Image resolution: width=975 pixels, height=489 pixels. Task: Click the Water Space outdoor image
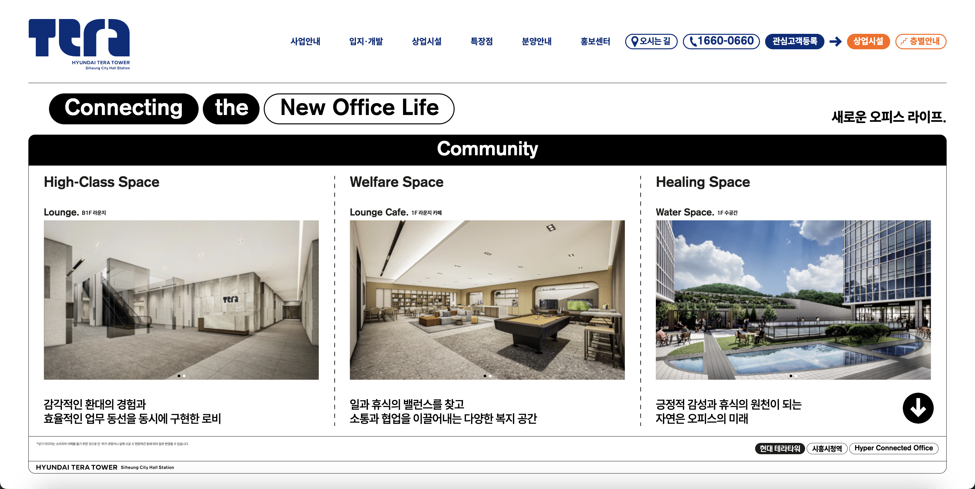click(793, 300)
